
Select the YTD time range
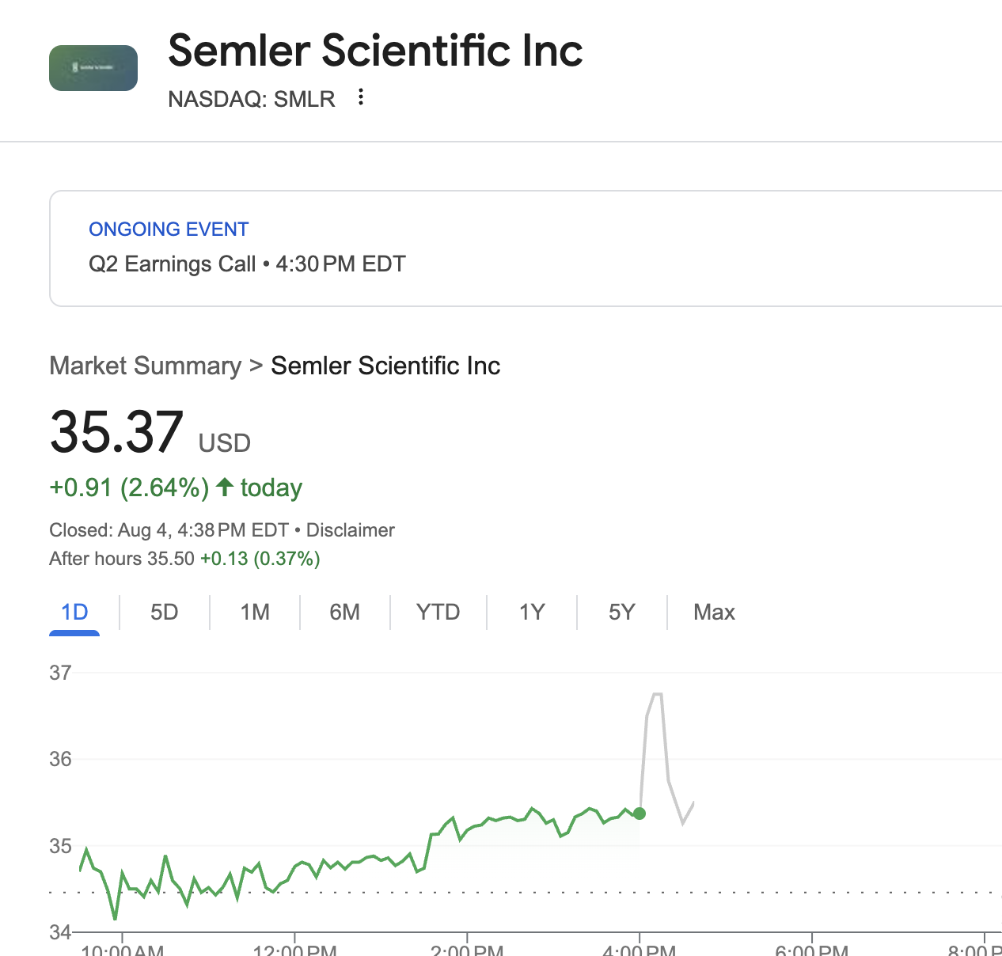438,612
